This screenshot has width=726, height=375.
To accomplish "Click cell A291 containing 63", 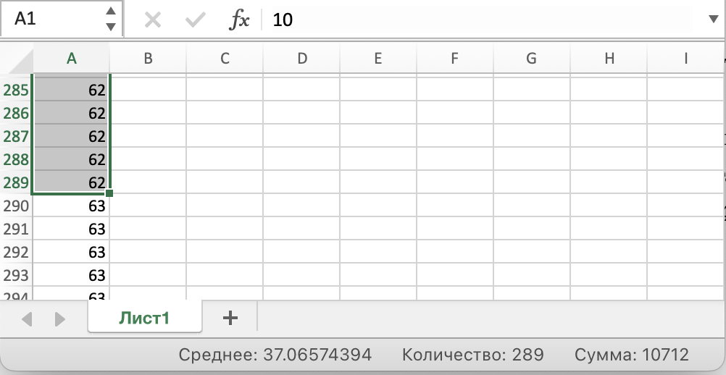I will tap(71, 229).
